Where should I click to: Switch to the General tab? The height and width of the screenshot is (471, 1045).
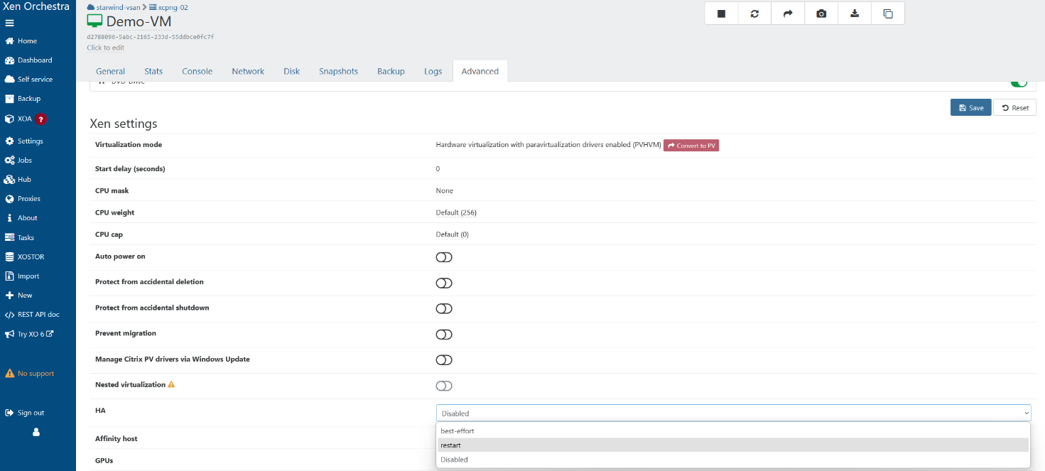tap(110, 71)
